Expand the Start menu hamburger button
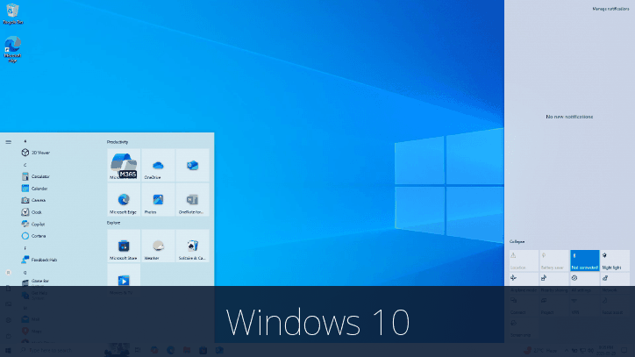 coord(8,142)
